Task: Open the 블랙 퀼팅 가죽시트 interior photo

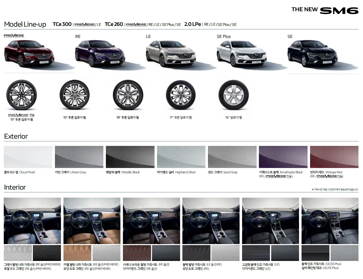Action: coord(211,221)
